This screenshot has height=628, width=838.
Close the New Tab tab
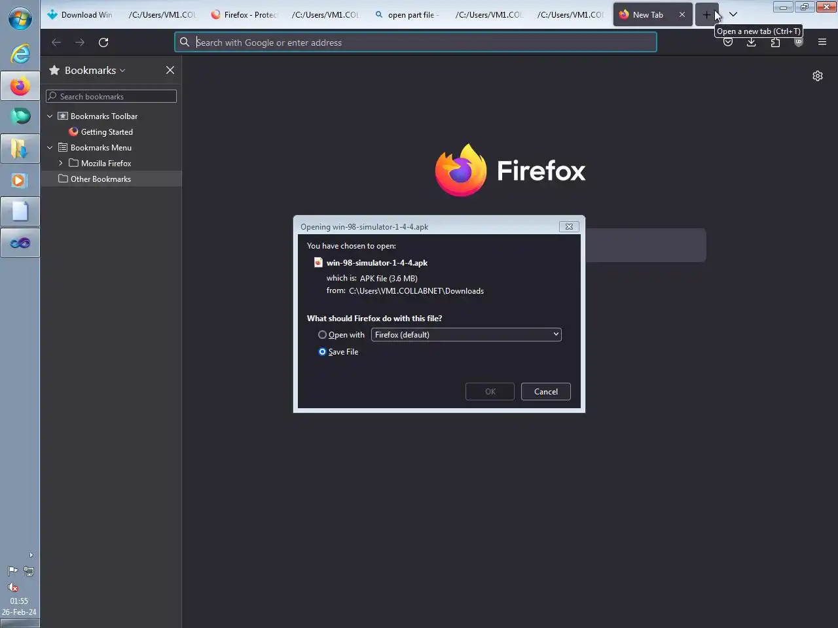click(x=682, y=14)
